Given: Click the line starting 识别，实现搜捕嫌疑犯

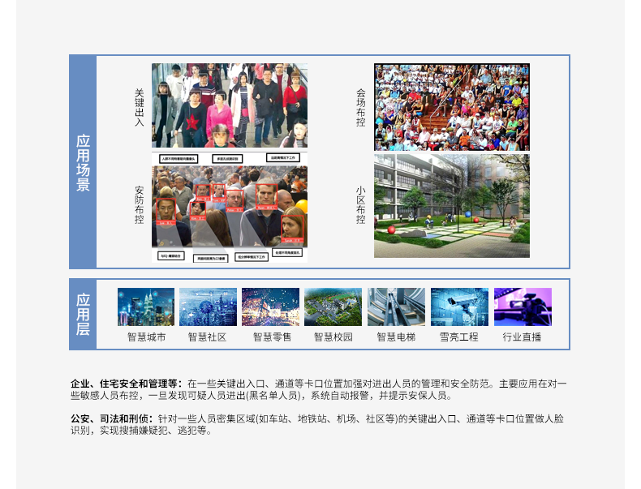Looking at the screenshot, I should click(141, 431).
